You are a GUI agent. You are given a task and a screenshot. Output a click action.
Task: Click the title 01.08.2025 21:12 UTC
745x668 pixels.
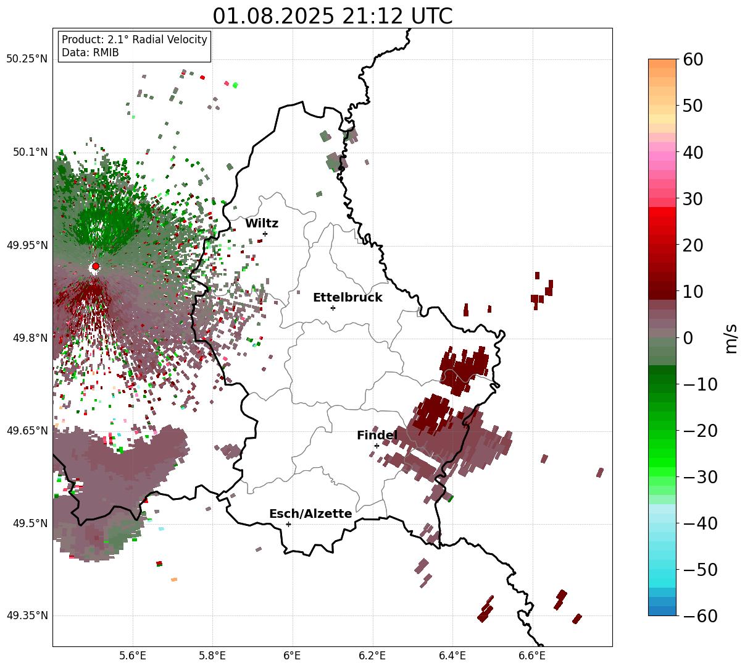(333, 15)
